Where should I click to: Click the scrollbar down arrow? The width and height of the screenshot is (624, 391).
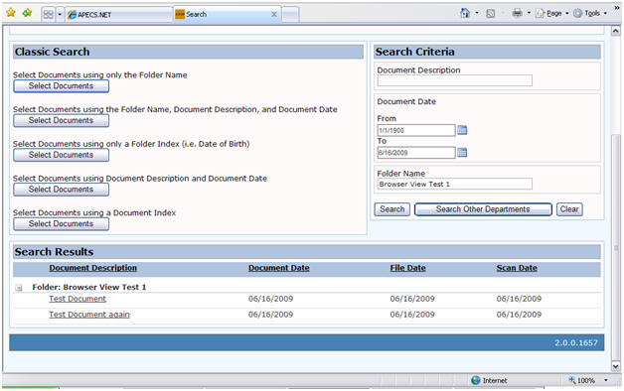[x=616, y=366]
